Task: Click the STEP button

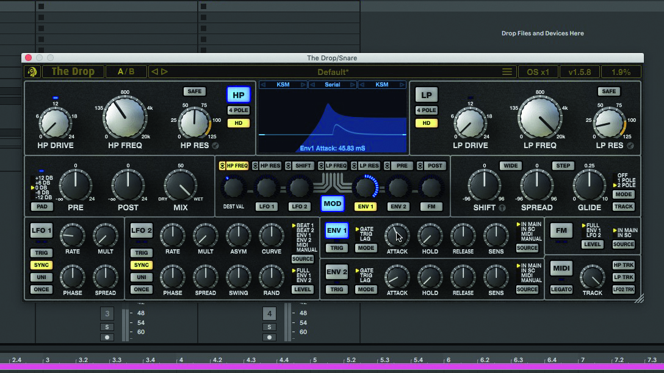Action: click(x=563, y=166)
